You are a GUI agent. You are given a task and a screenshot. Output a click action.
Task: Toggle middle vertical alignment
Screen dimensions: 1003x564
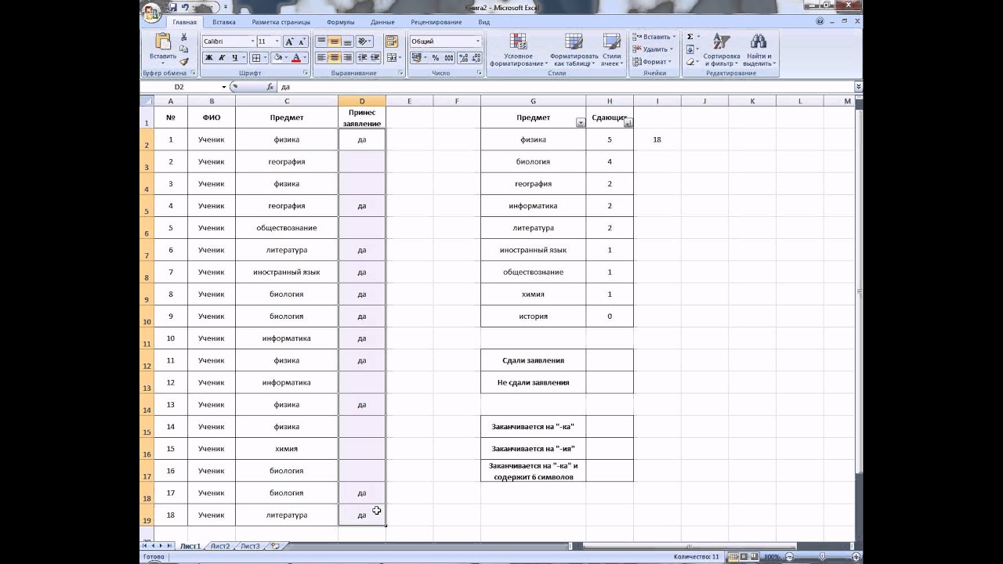coord(335,42)
